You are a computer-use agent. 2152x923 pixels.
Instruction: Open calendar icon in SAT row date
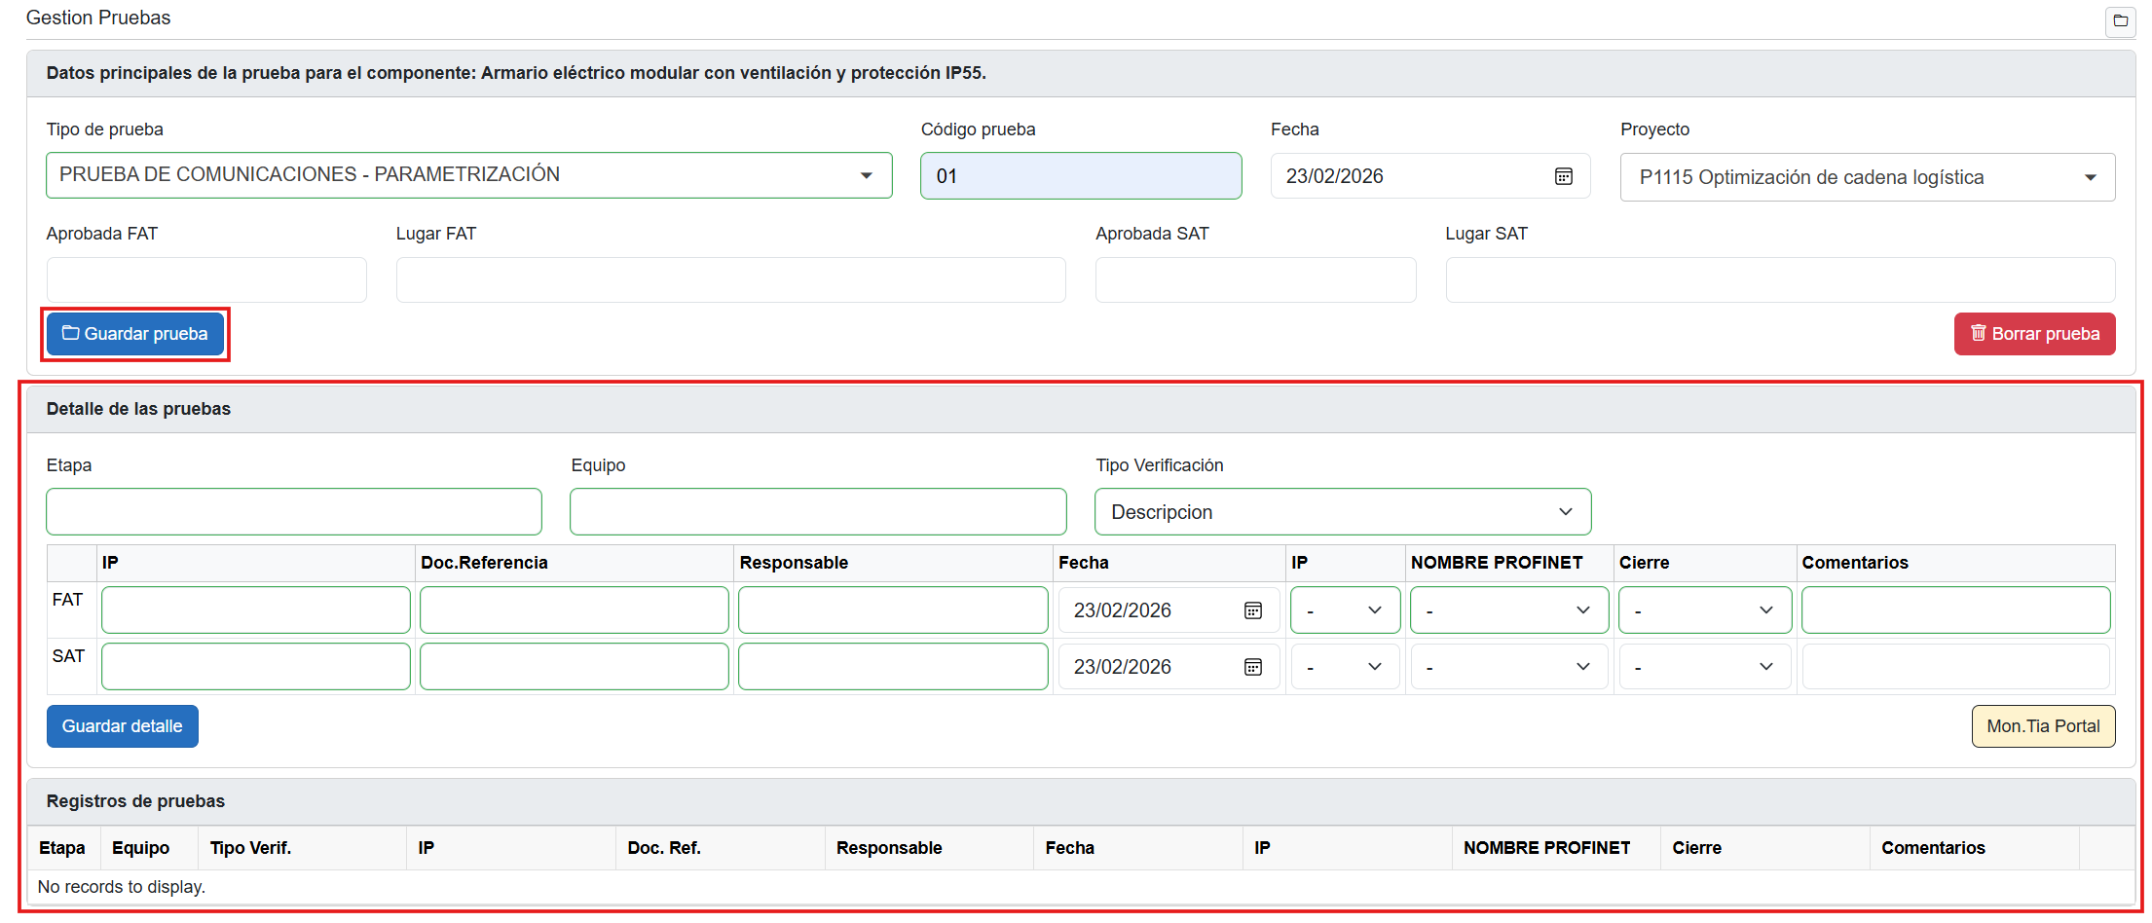click(x=1252, y=667)
